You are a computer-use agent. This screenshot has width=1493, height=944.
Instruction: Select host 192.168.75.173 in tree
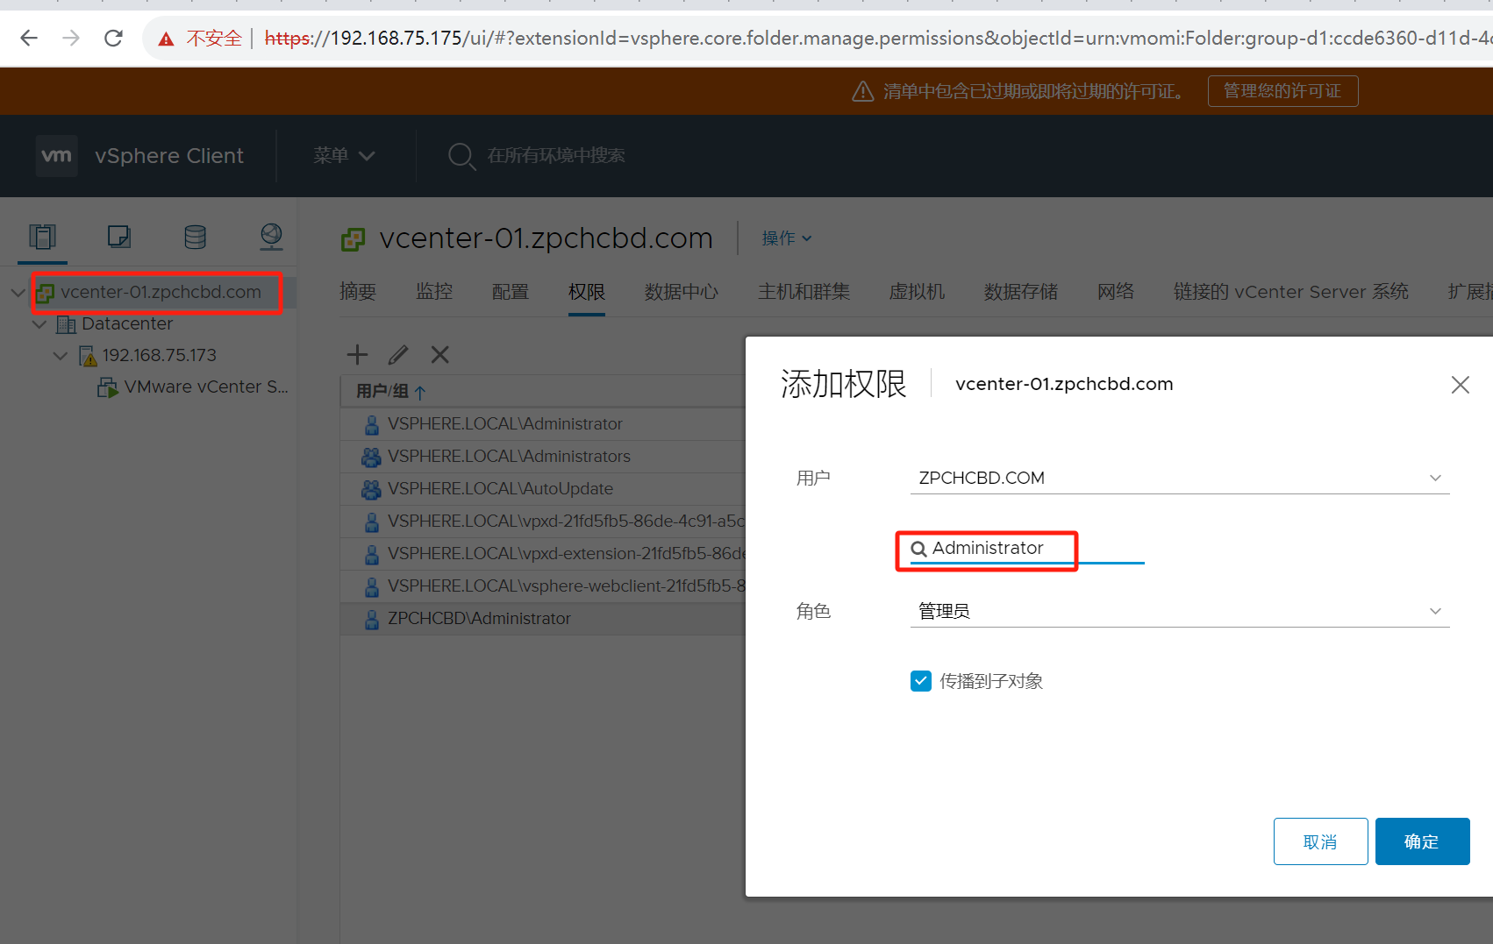159,356
